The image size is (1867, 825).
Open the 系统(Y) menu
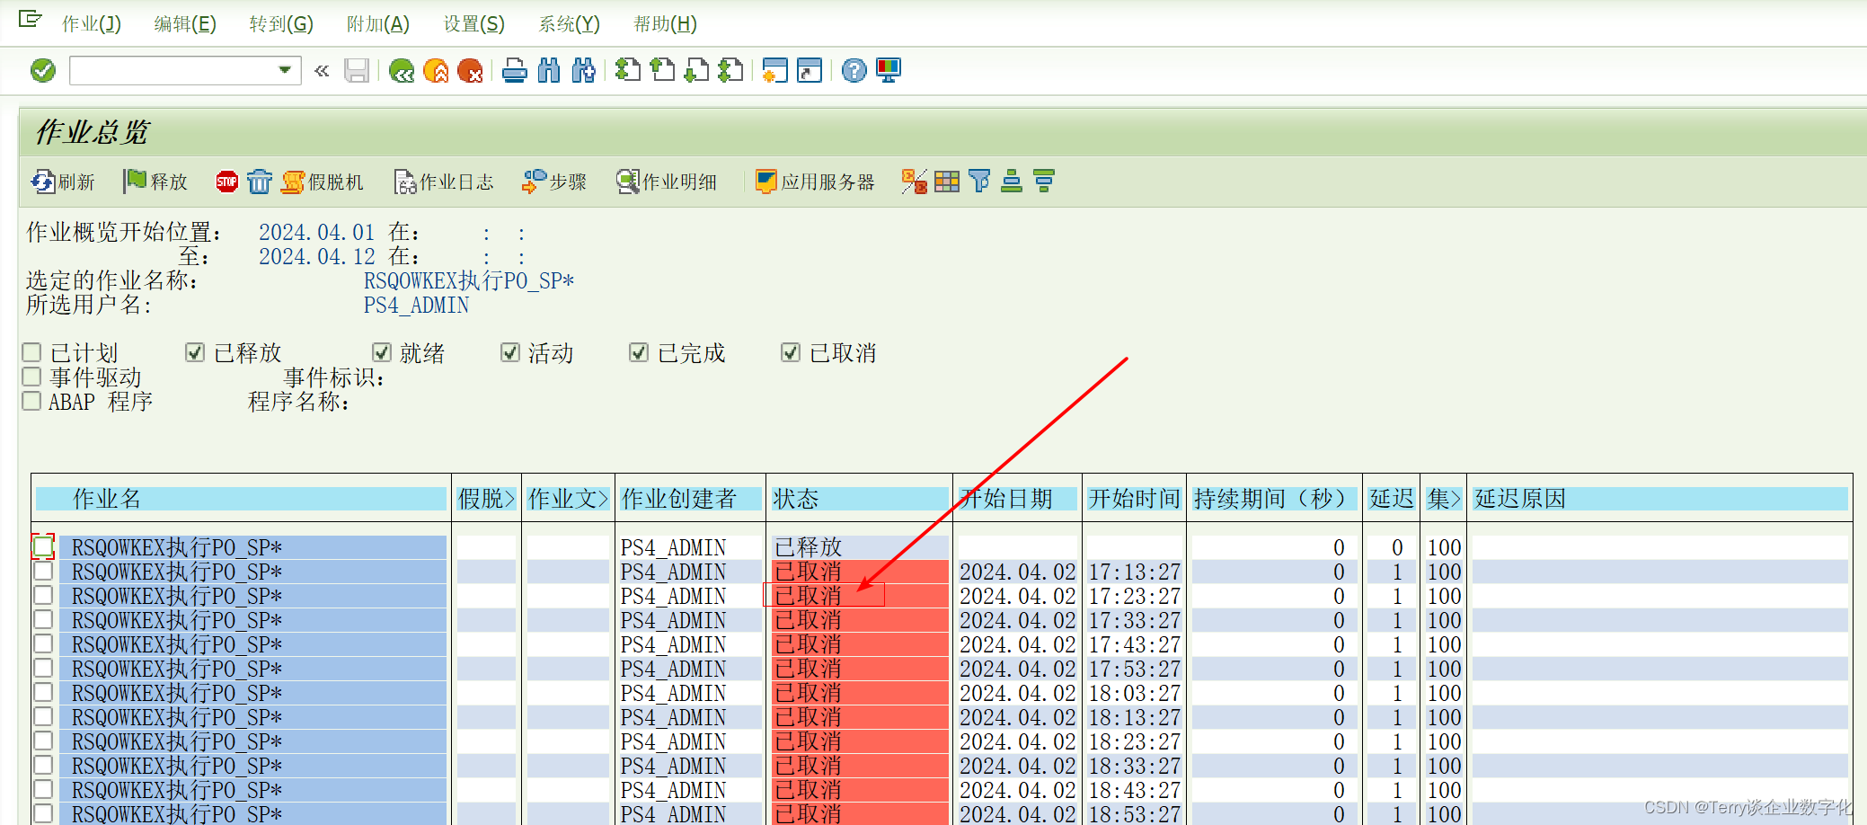click(568, 24)
